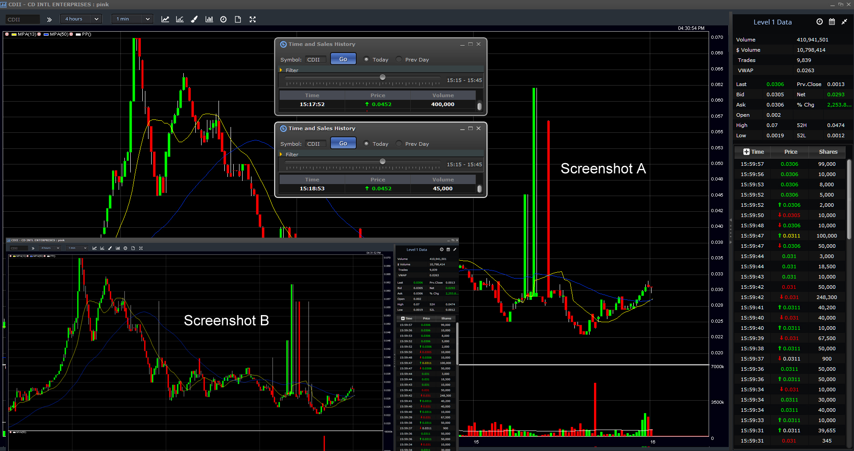Click the Level 1 Data panel title
This screenshot has width=854, height=451.
pos(772,22)
